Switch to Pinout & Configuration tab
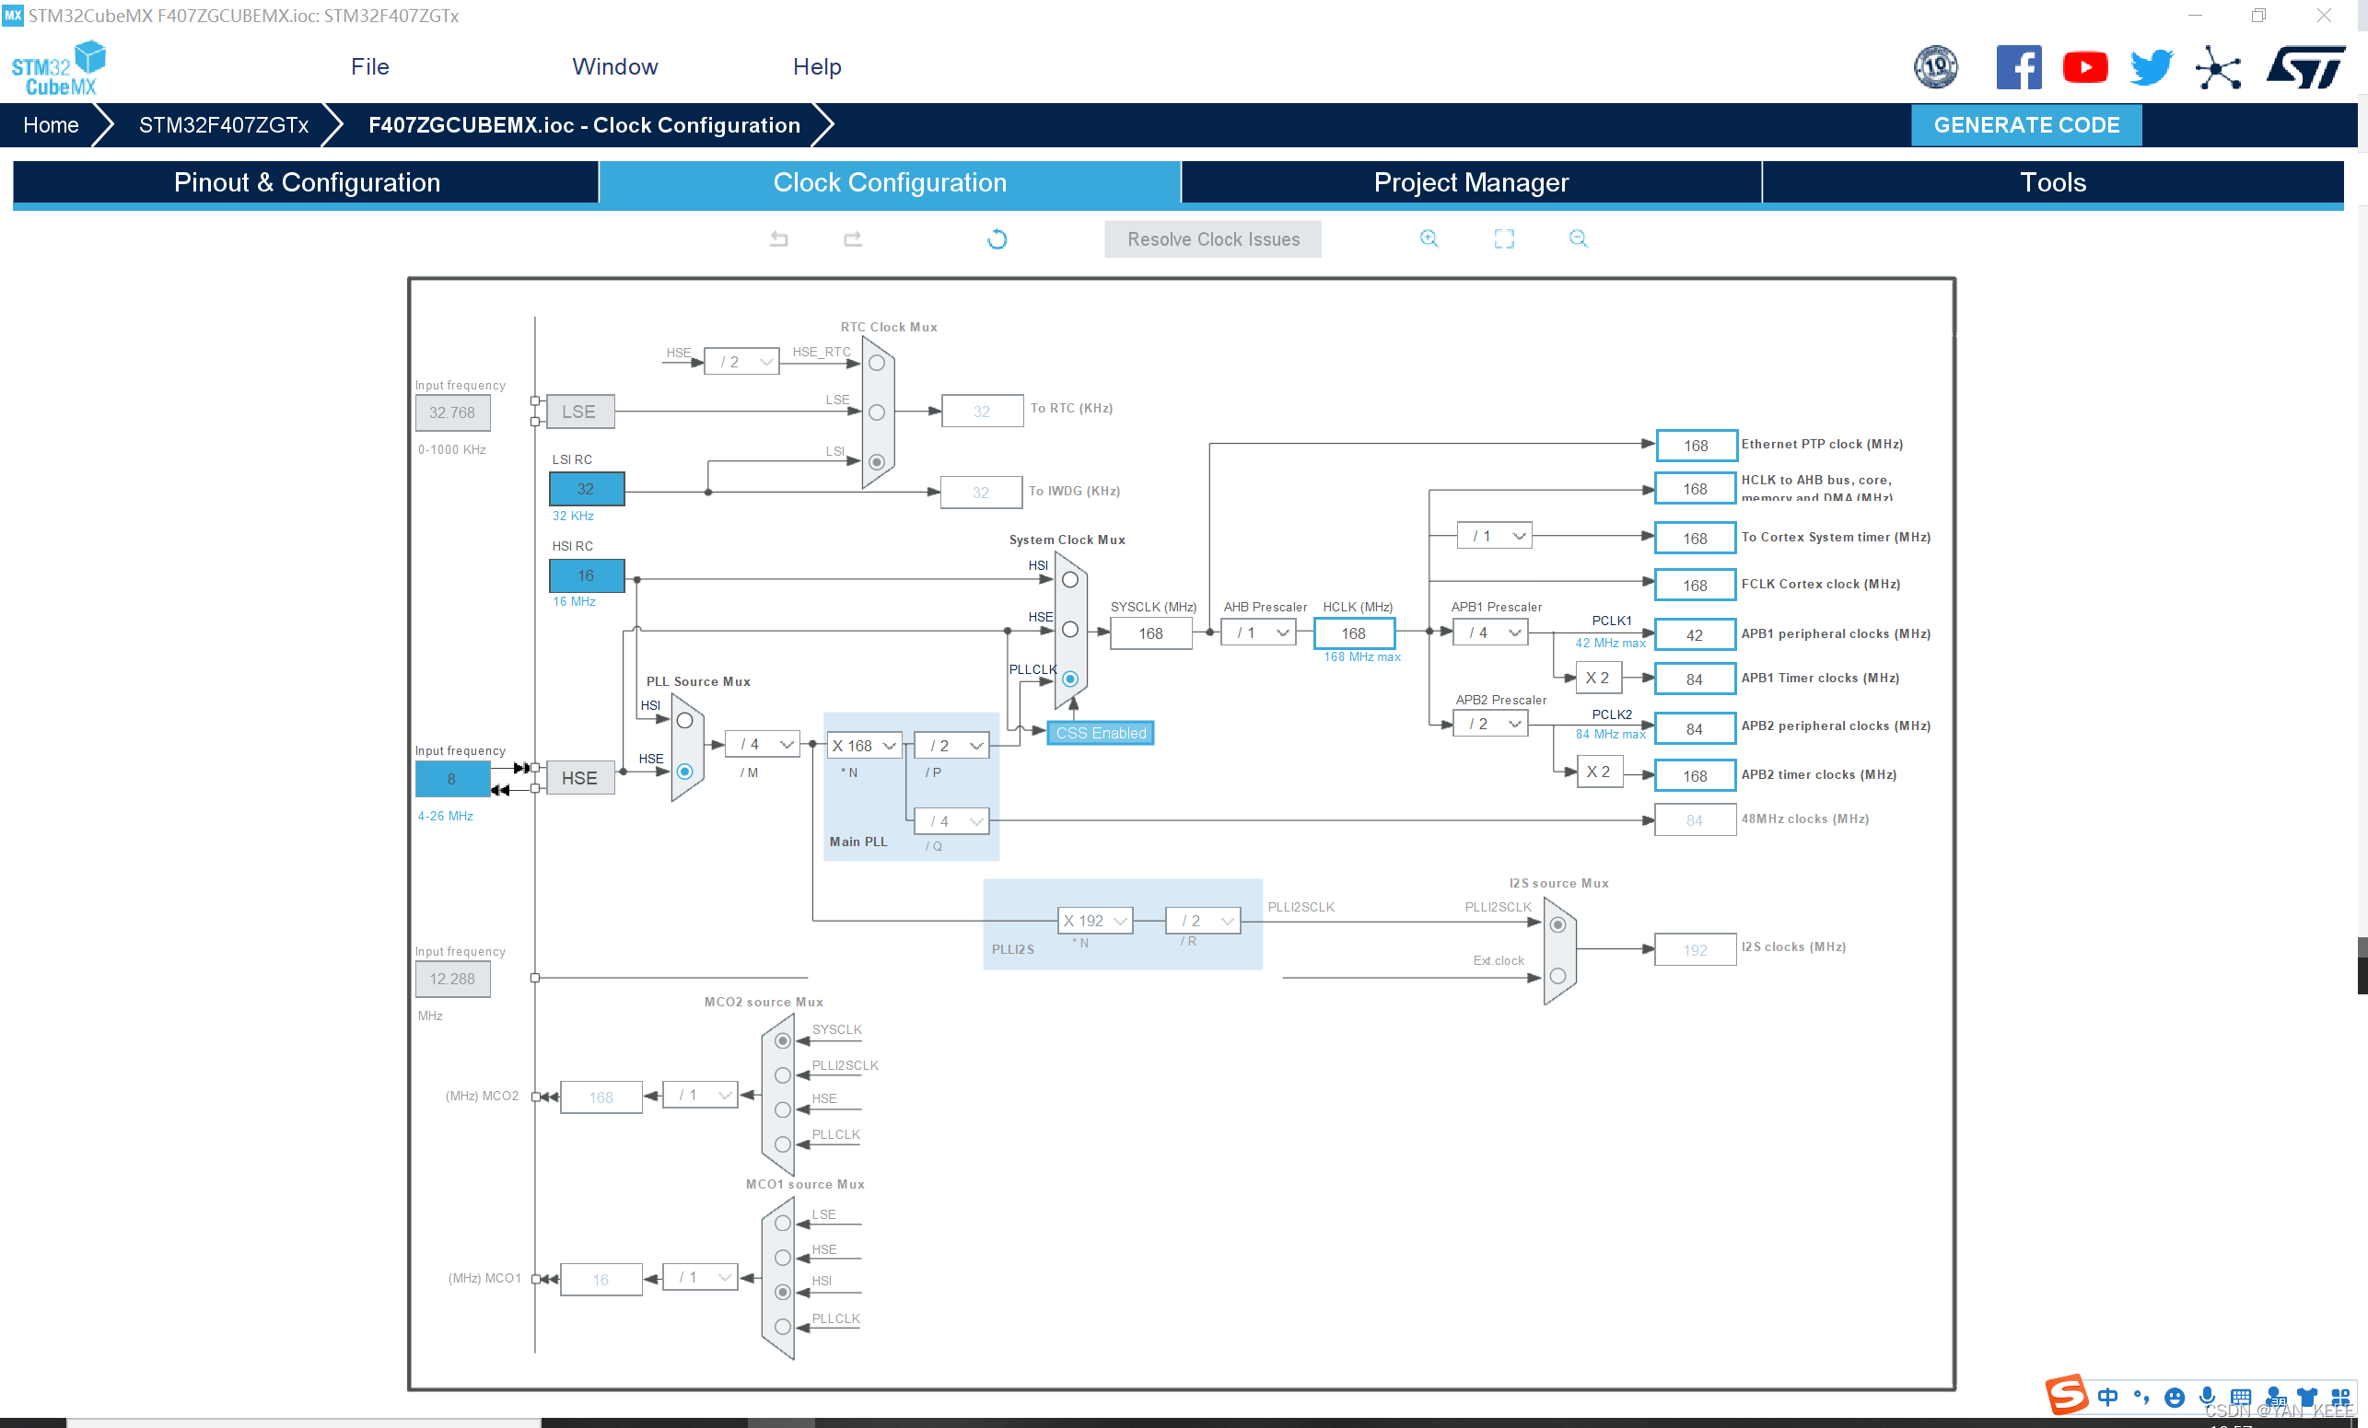 307,182
